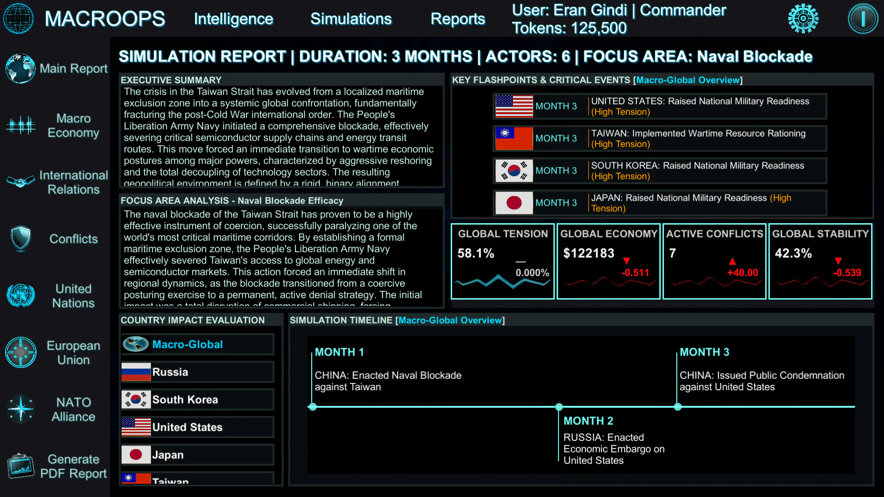Select Japan in country impact list
The width and height of the screenshot is (884, 497).
click(198, 455)
